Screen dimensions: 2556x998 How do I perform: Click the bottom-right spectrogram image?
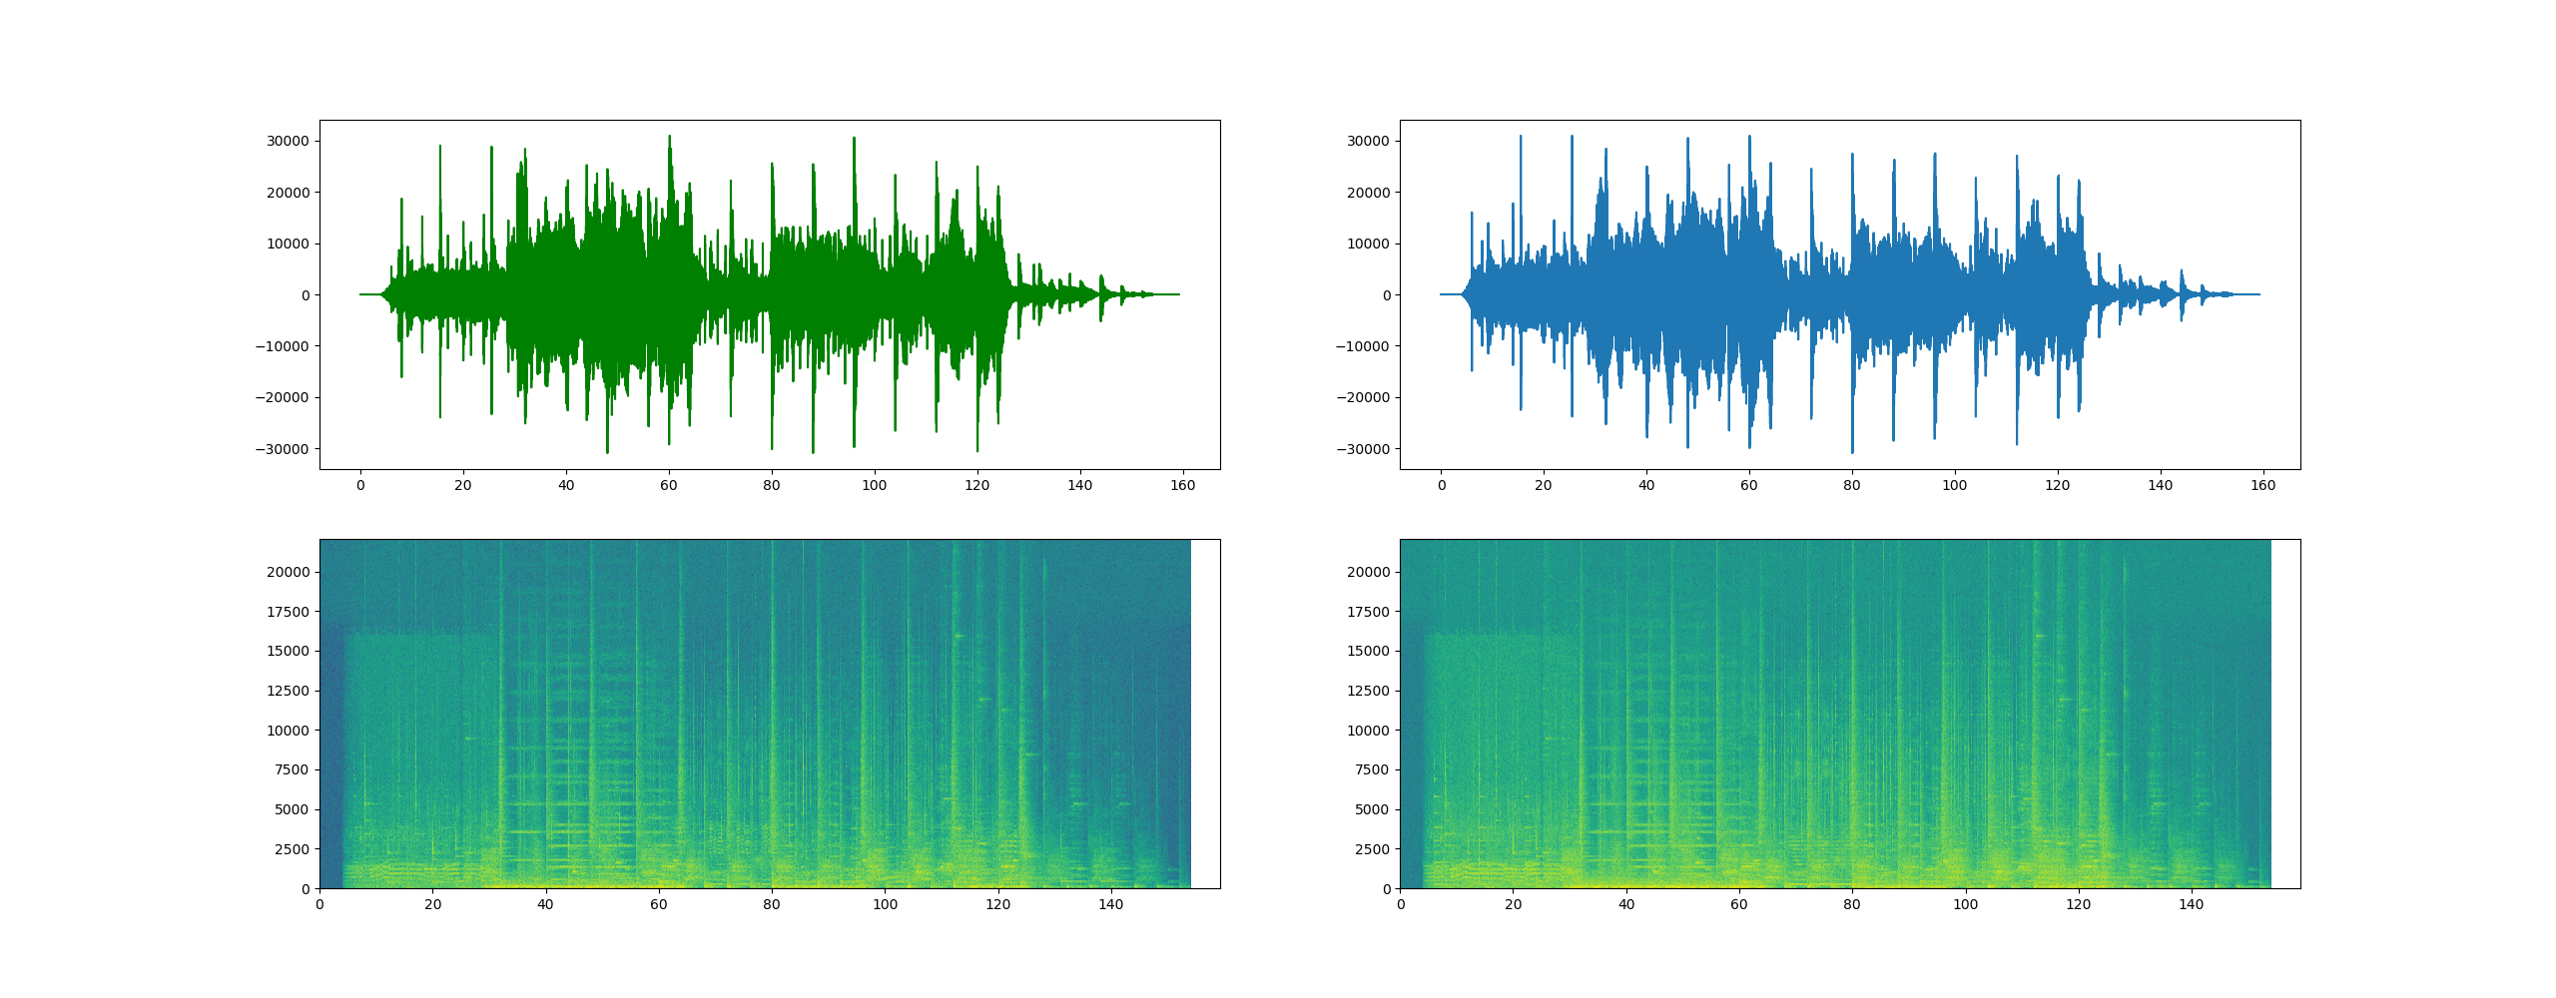click(x=1835, y=714)
